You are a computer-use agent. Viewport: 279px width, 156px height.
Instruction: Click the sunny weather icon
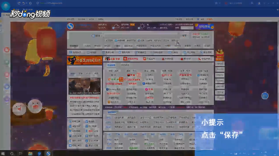coord(142,26)
